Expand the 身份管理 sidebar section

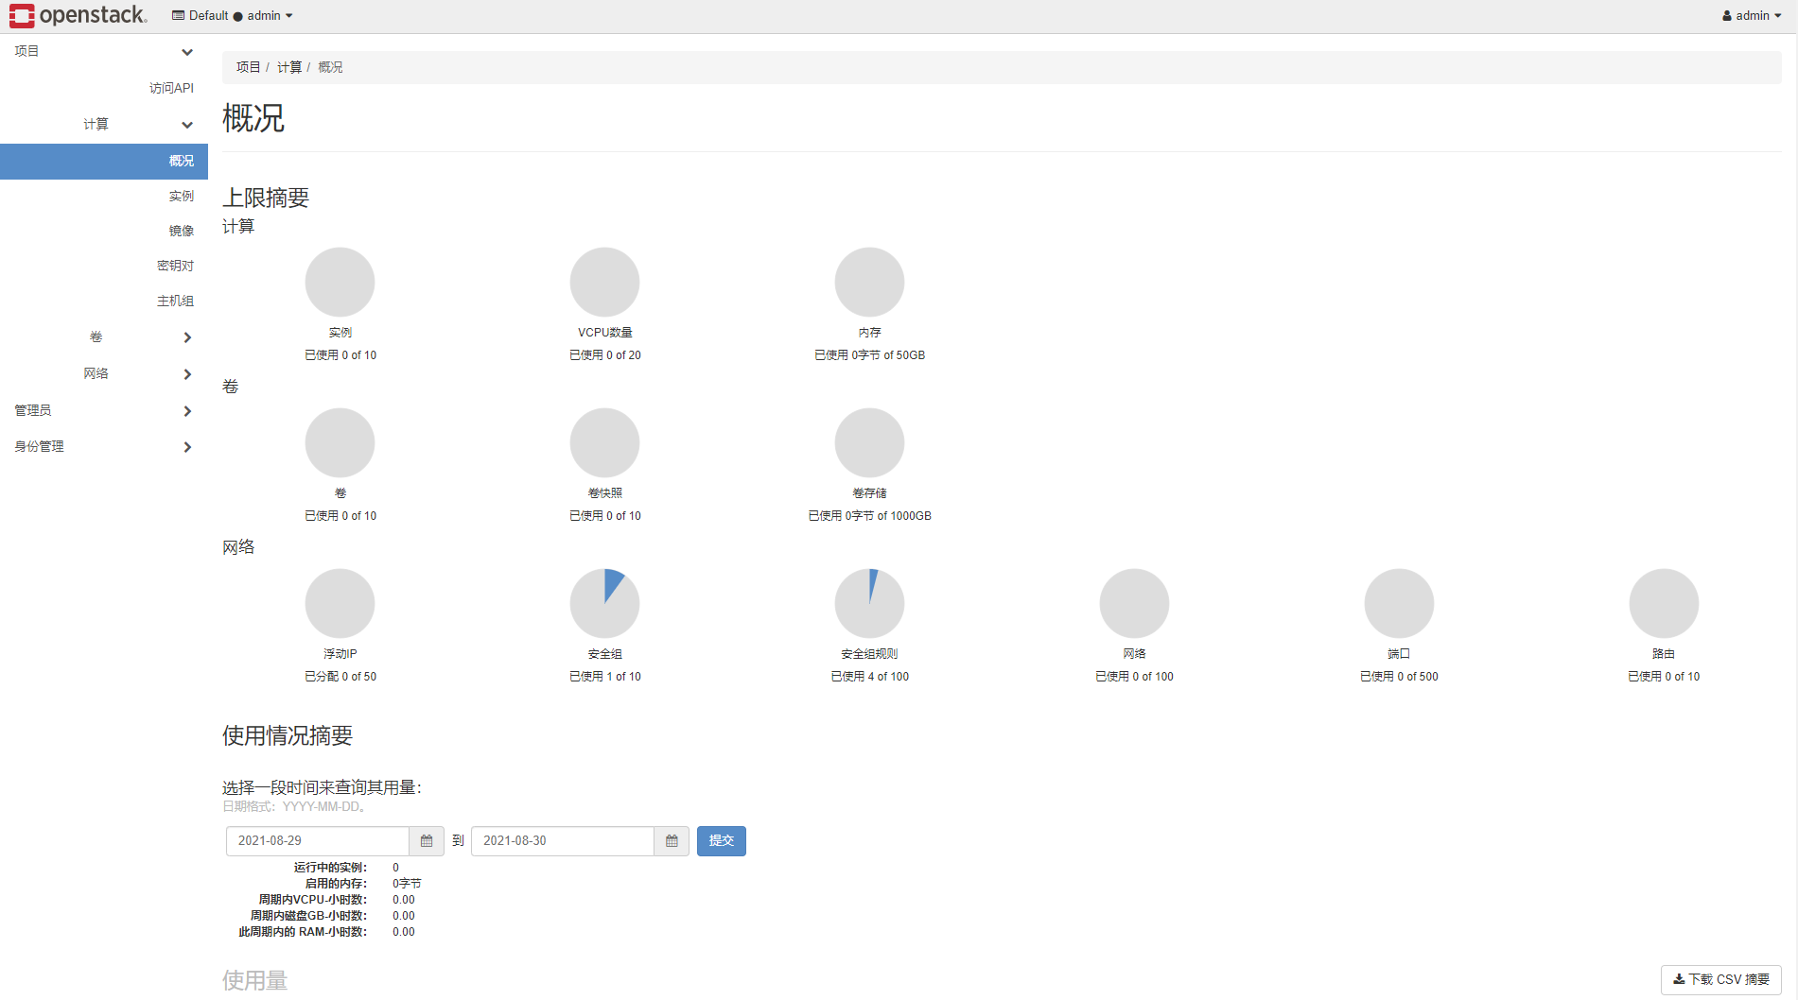104,446
